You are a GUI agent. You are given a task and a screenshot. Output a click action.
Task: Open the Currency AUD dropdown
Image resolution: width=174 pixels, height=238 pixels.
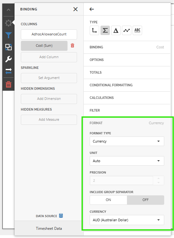[127, 220]
